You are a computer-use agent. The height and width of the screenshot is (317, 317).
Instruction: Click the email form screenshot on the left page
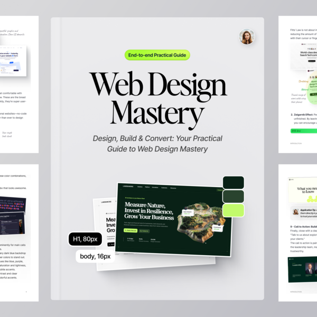[x=13, y=61]
